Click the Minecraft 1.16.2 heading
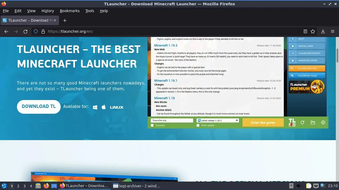Image resolution: width=339 pixels, height=190 pixels. point(166,45)
